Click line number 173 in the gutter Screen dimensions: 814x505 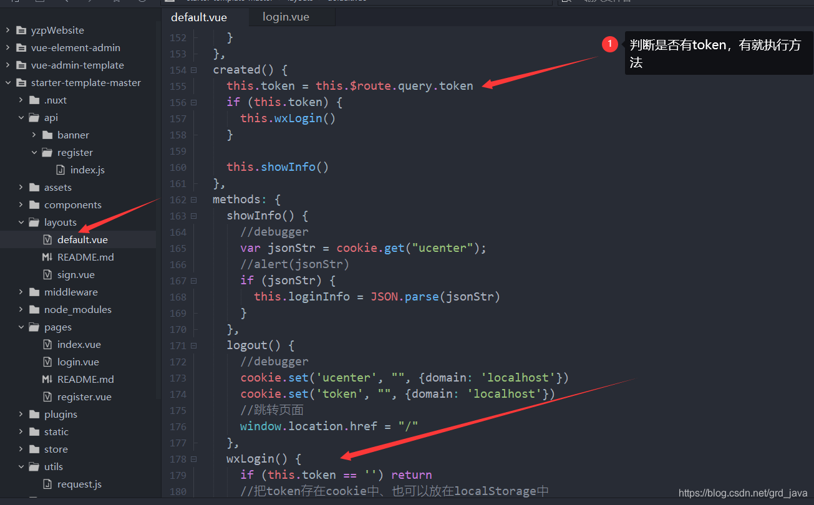pyautogui.click(x=178, y=378)
